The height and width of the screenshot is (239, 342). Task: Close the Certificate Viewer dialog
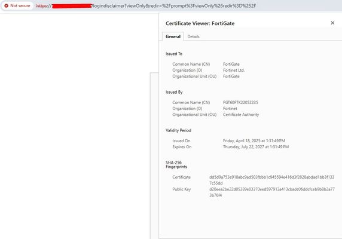[332, 23]
